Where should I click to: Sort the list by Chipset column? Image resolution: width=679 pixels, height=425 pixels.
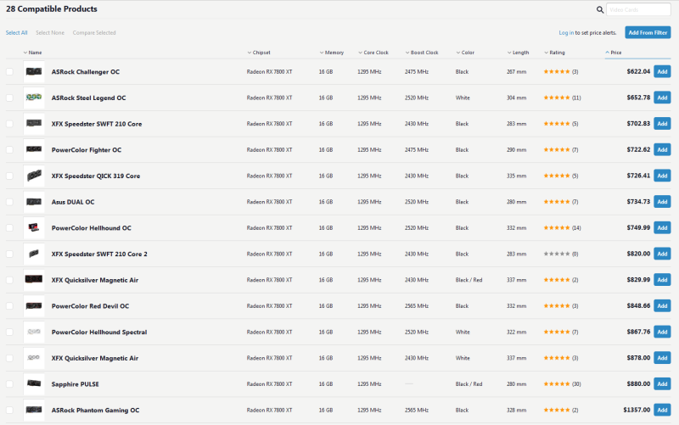[259, 53]
